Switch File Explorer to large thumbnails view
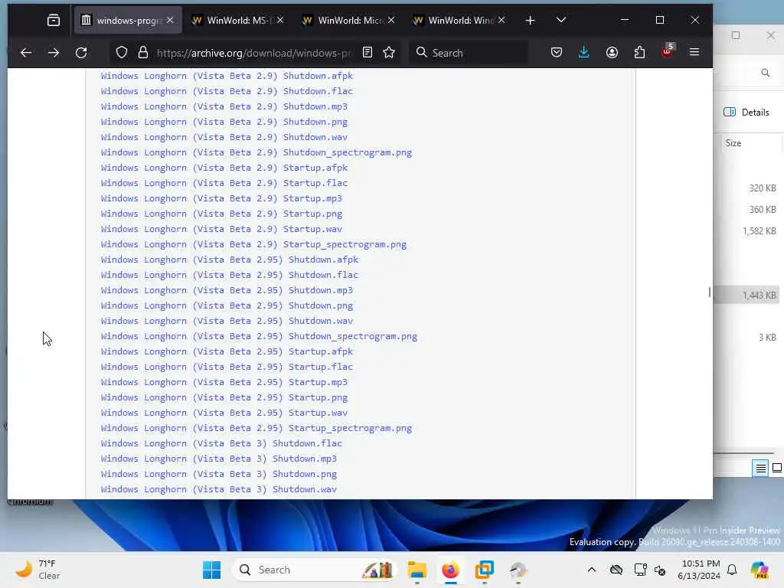 tap(777, 468)
